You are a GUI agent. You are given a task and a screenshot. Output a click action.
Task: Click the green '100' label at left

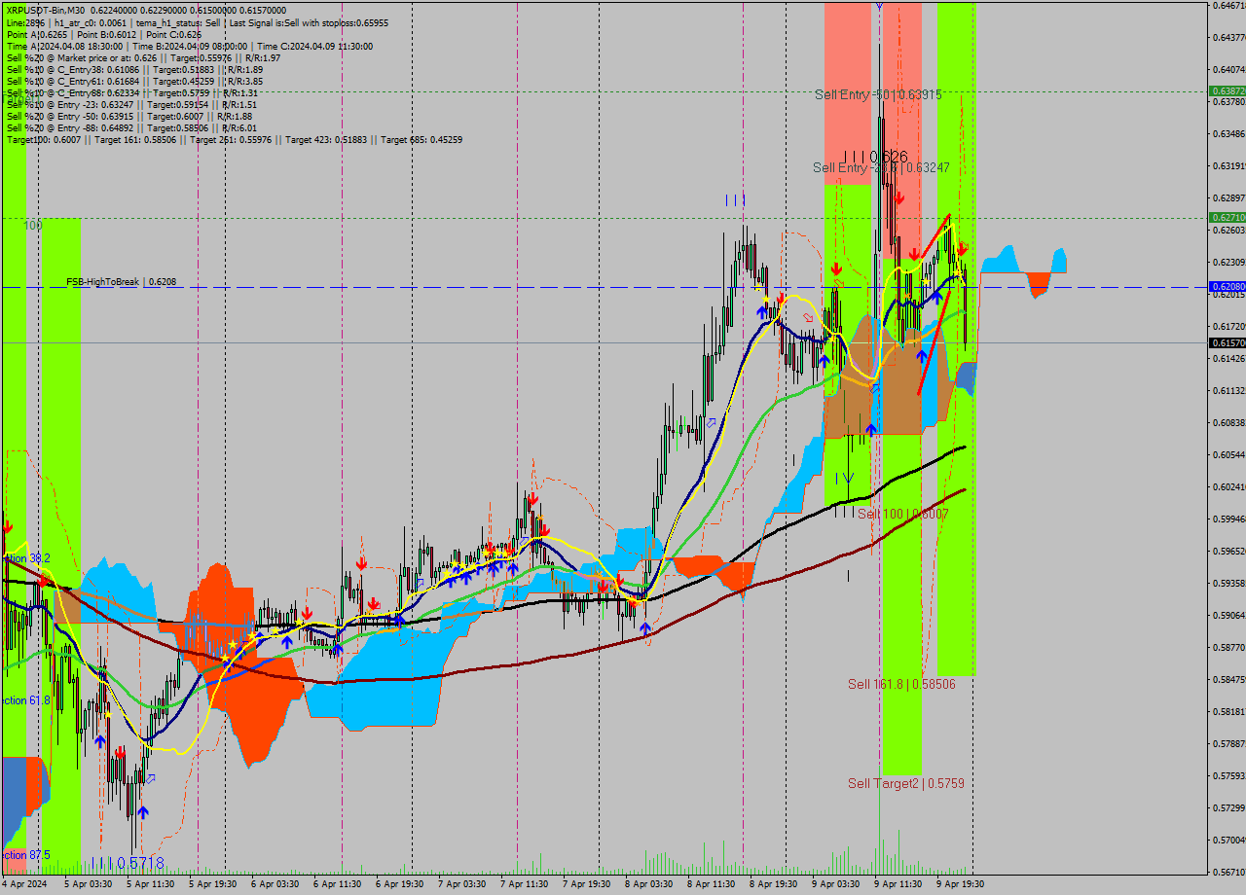(33, 225)
